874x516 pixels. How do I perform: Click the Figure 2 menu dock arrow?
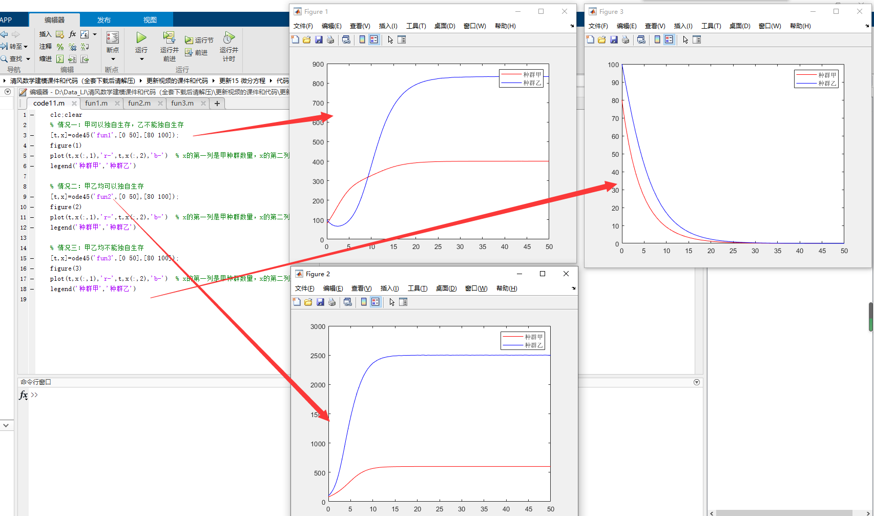(574, 288)
